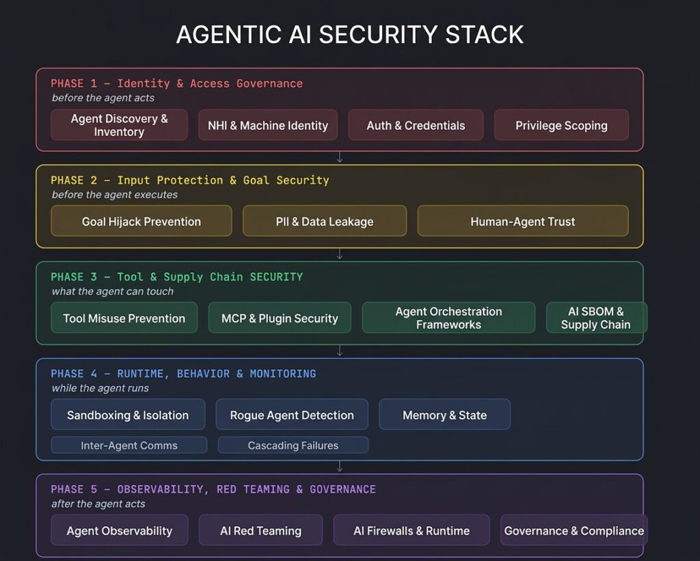The height and width of the screenshot is (561, 700).
Task: Click the Inter-Agent Comms box
Action: 129,445
